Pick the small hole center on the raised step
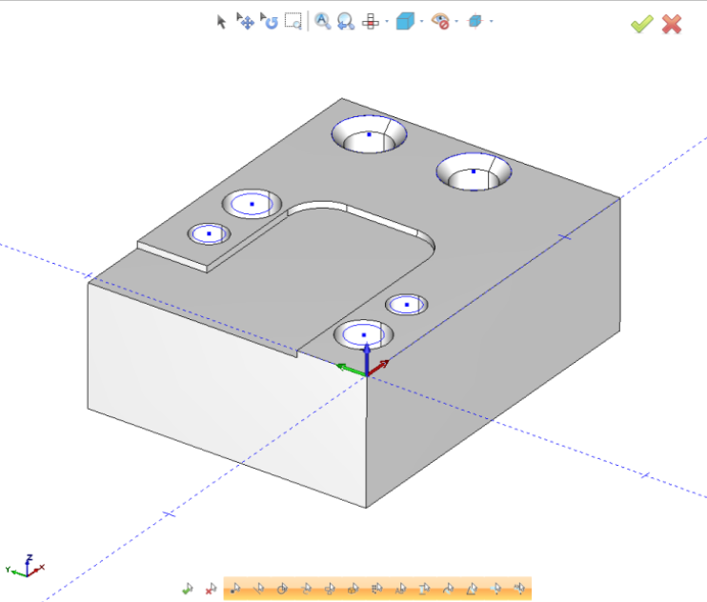This screenshot has width=707, height=602. pyautogui.click(x=209, y=233)
